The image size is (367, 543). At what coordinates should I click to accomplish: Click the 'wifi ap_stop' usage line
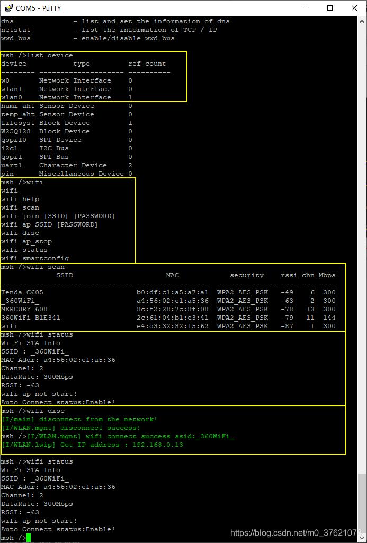pyautogui.click(x=26, y=241)
